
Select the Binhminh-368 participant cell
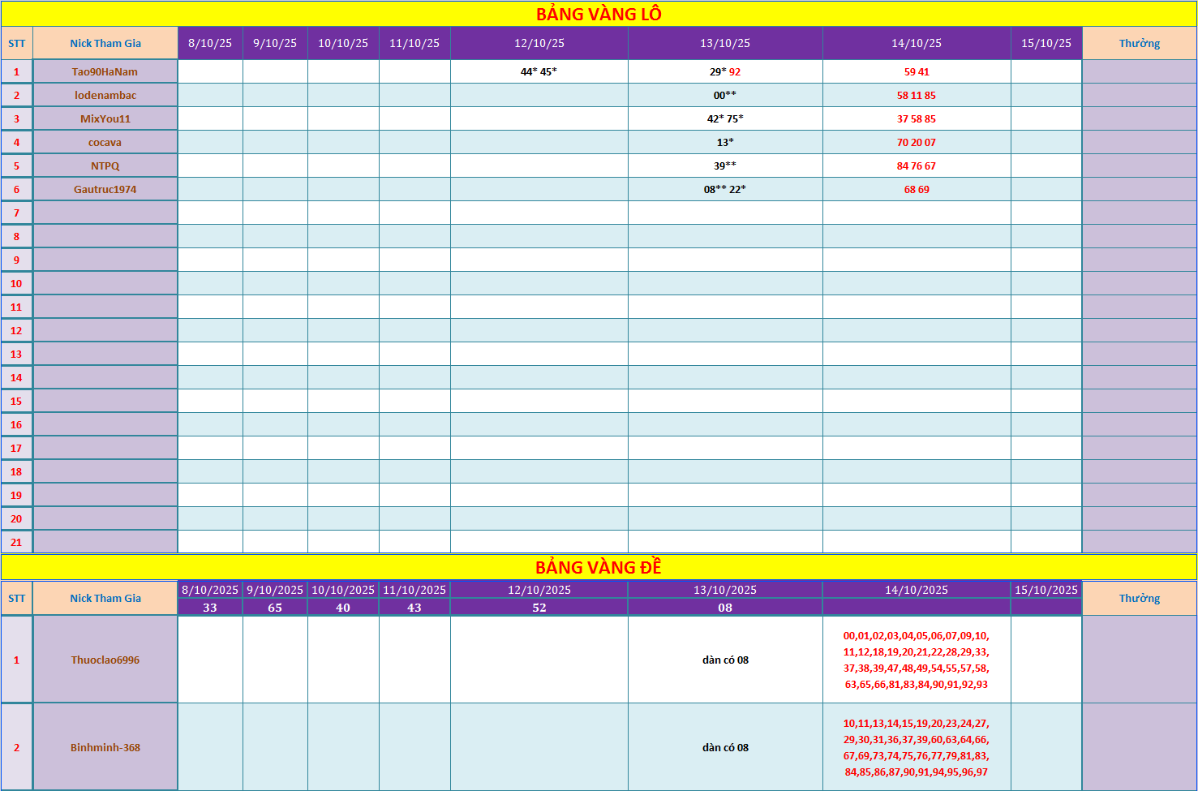pos(105,747)
